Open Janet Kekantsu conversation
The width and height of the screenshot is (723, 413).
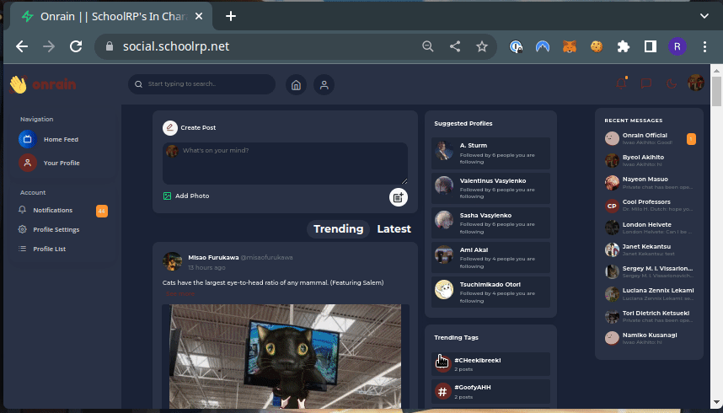pyautogui.click(x=649, y=249)
